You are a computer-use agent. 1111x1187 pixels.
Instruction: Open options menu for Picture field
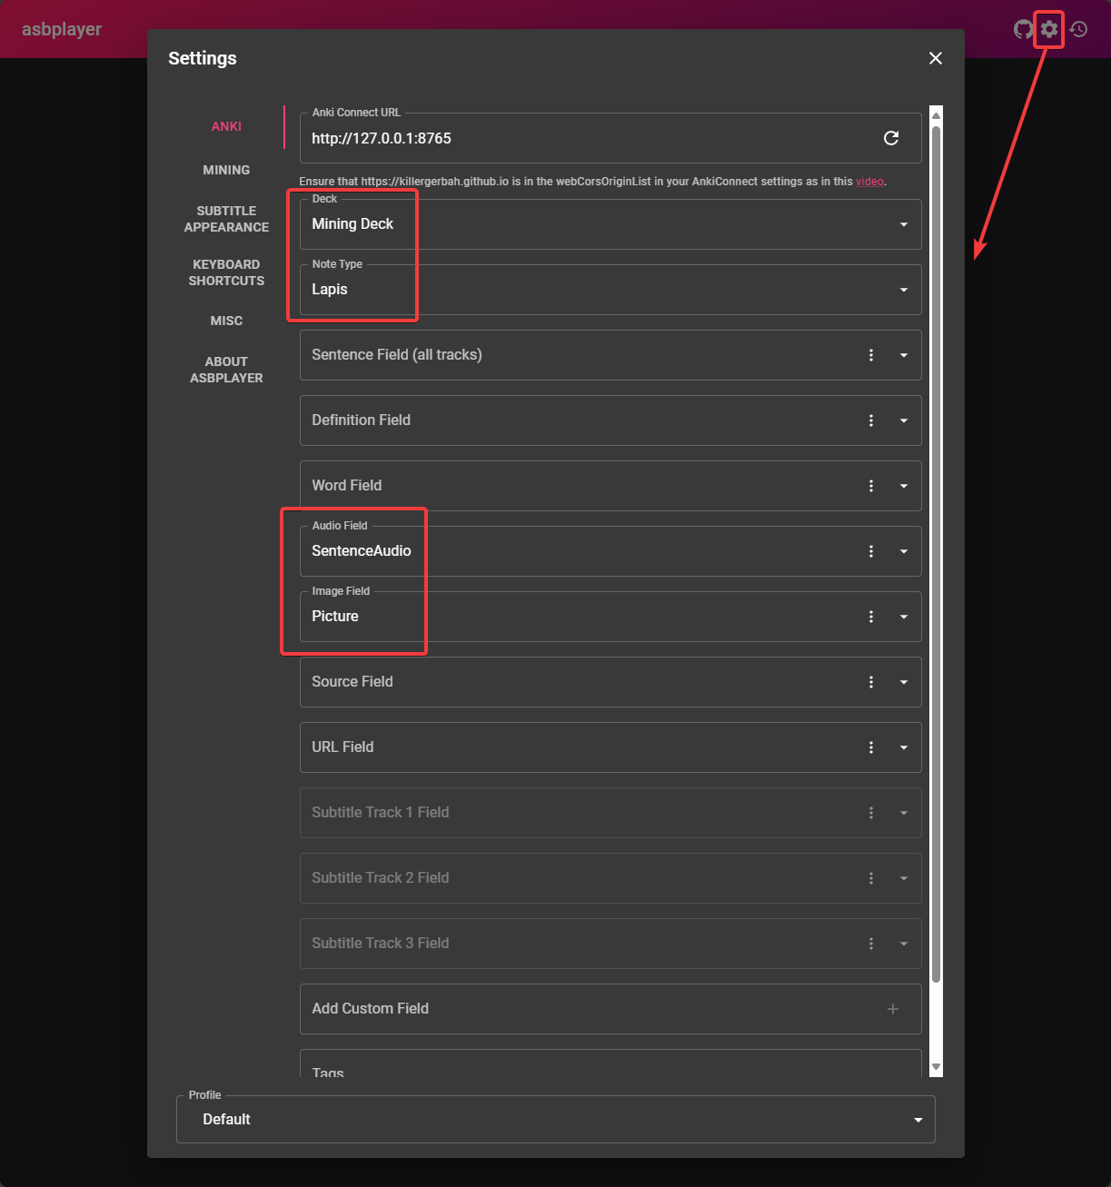tap(871, 617)
